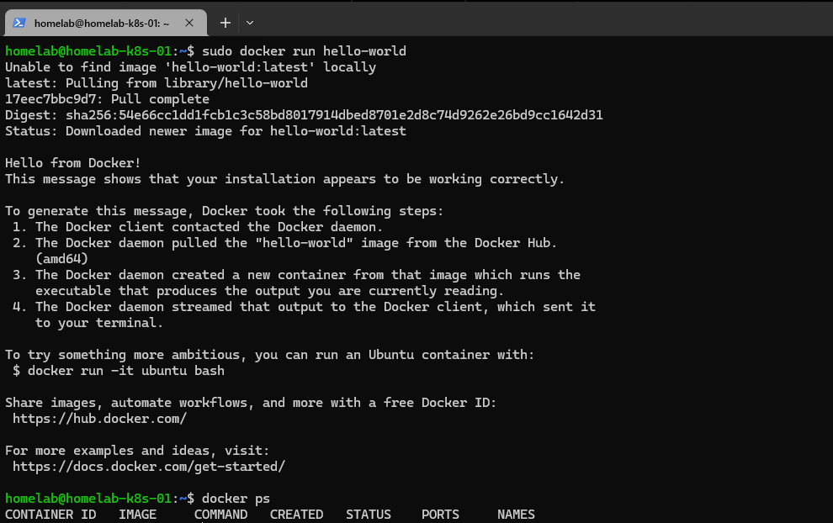
Task: Click 'Status: Downloaded newer image' line
Action: click(205, 131)
